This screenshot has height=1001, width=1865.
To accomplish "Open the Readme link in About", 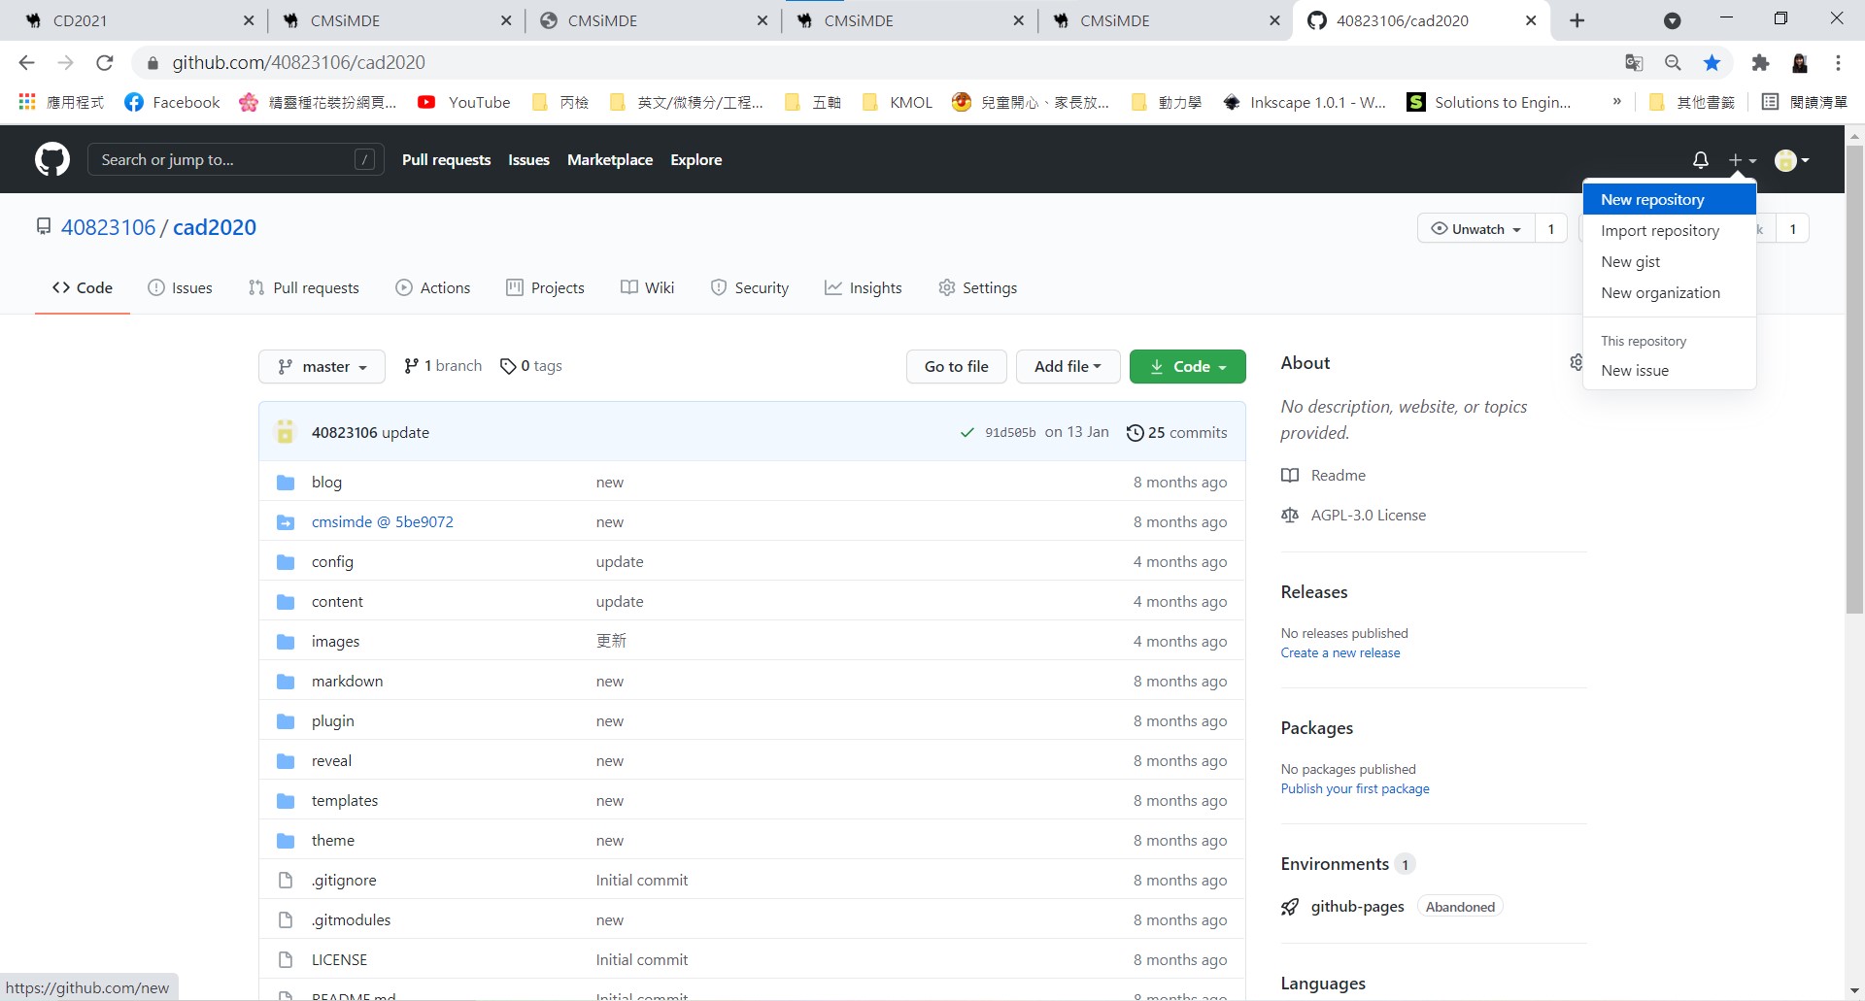I will (x=1324, y=476).
